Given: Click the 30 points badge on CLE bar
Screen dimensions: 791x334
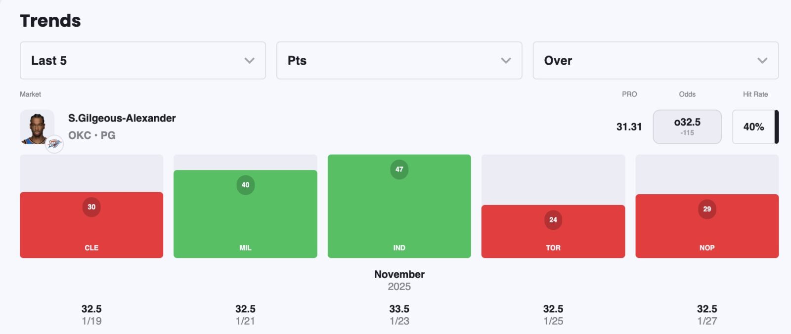Looking at the screenshot, I should click(91, 207).
